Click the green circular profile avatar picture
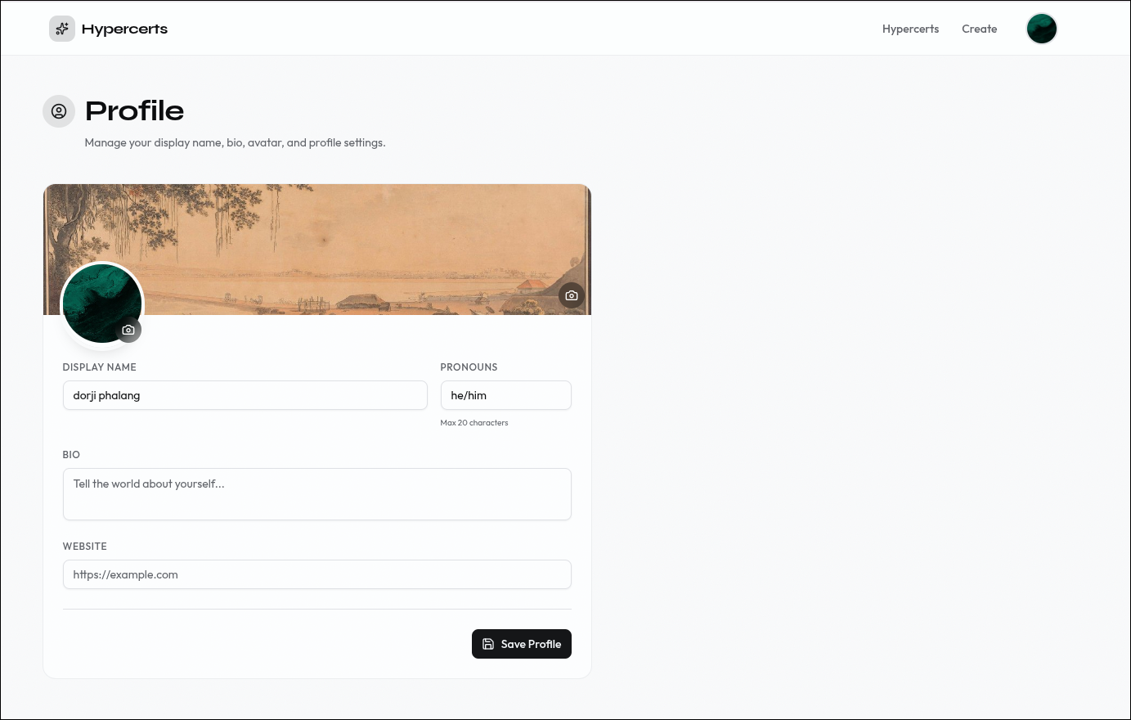 [94, 299]
